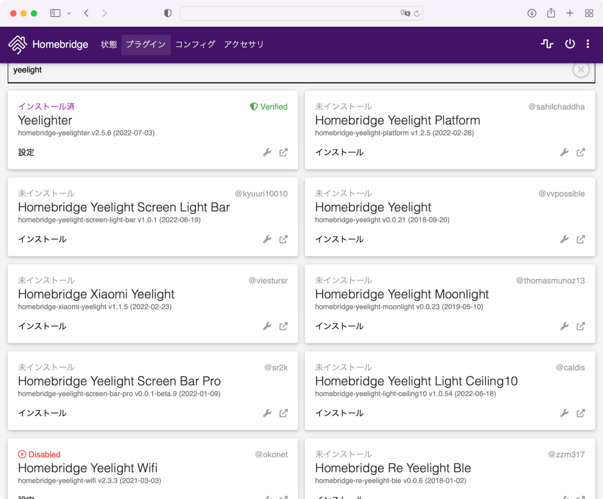
Task: Click the red Disabled status label
Action: point(39,454)
